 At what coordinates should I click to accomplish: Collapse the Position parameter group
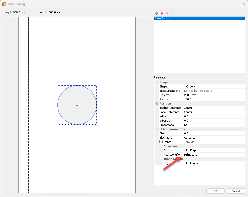157,104
